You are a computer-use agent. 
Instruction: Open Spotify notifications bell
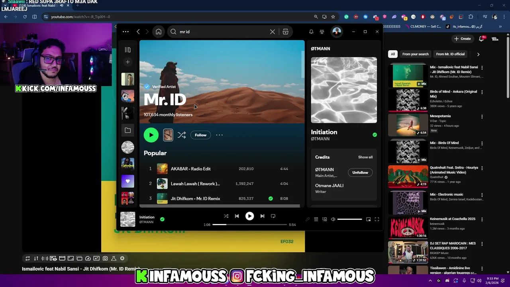point(311,32)
